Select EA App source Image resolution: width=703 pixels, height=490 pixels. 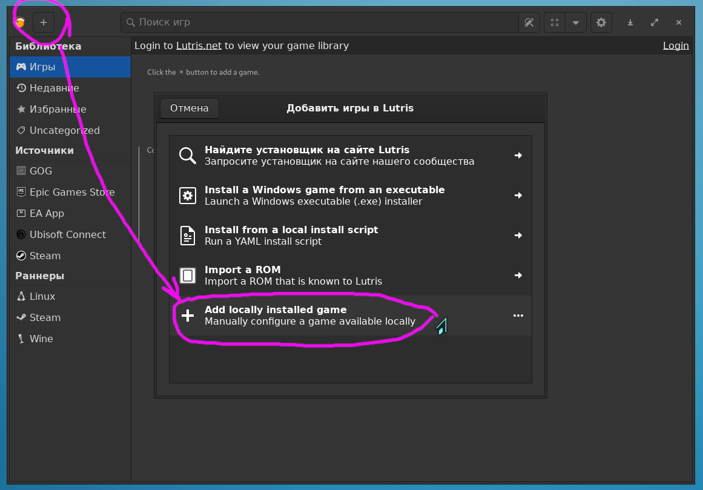(70, 213)
